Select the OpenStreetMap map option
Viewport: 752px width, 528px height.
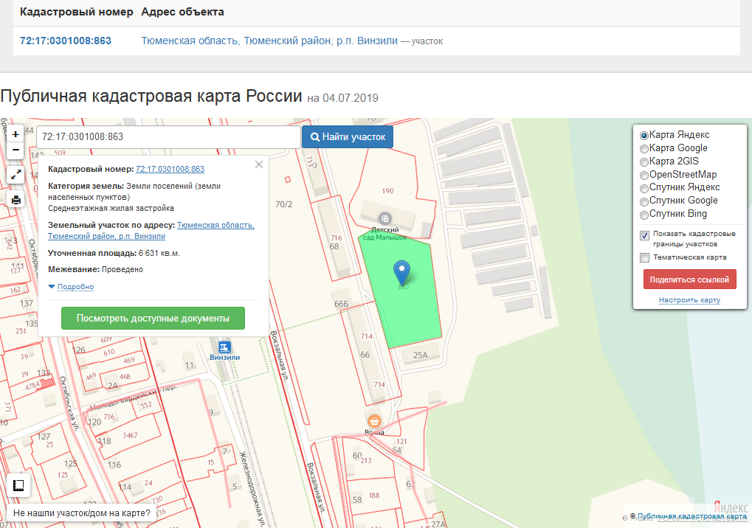click(644, 176)
